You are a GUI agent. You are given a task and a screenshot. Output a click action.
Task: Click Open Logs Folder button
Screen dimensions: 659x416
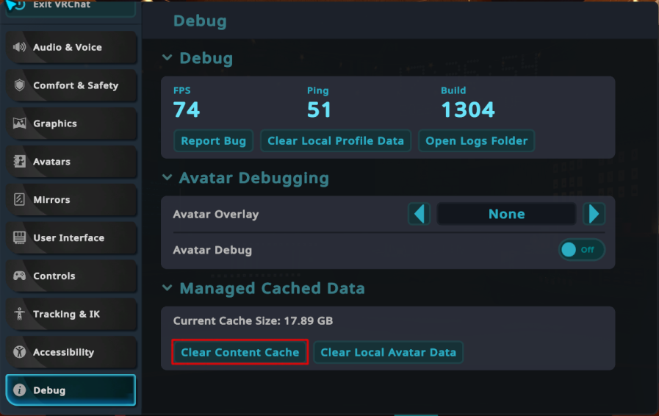point(476,140)
